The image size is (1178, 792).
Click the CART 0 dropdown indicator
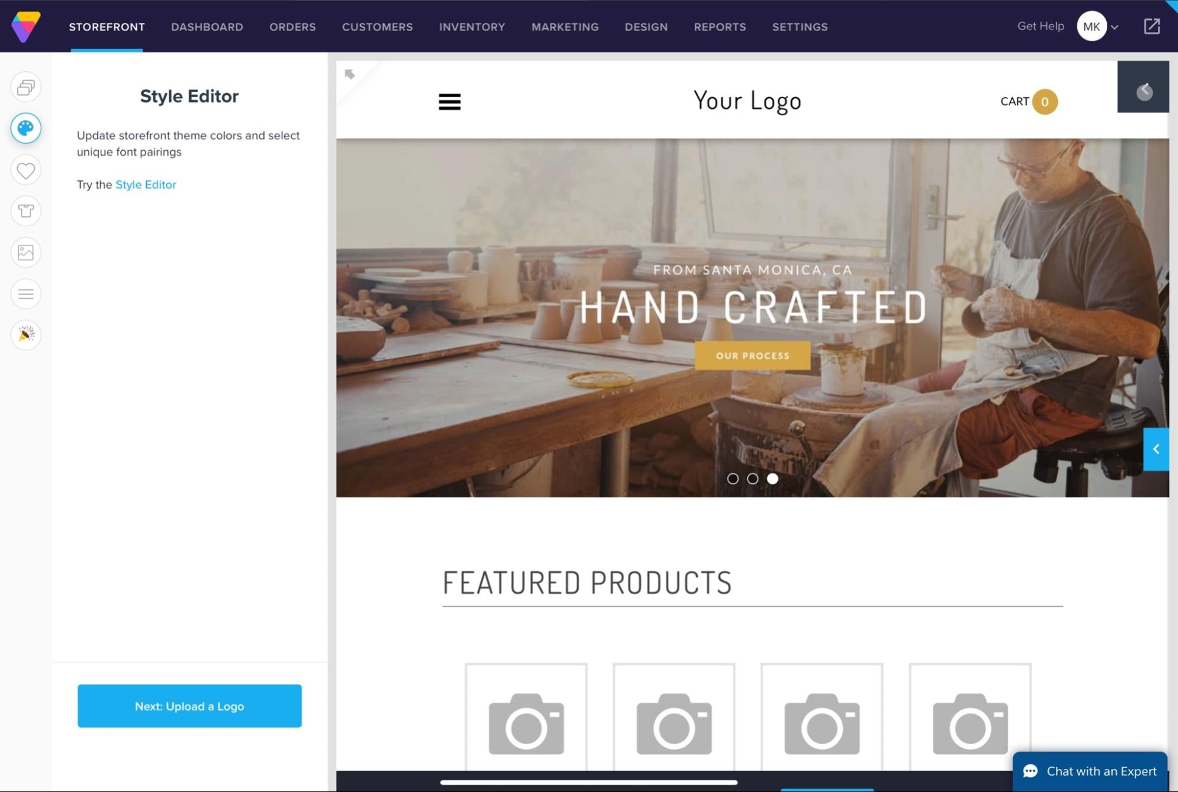[x=1045, y=101]
